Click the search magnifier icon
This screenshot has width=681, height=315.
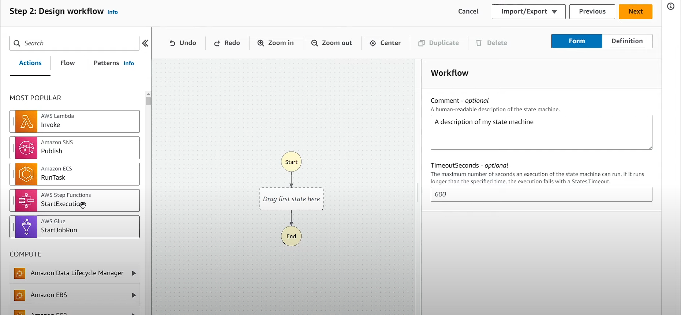tap(17, 43)
